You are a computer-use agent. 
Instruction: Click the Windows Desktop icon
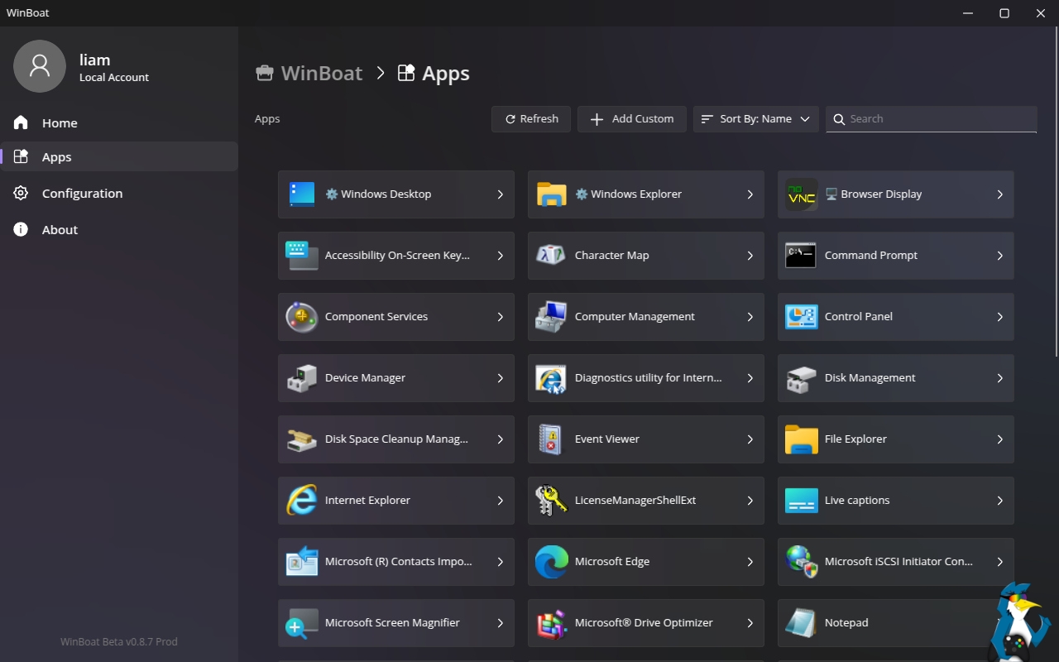pyautogui.click(x=302, y=194)
